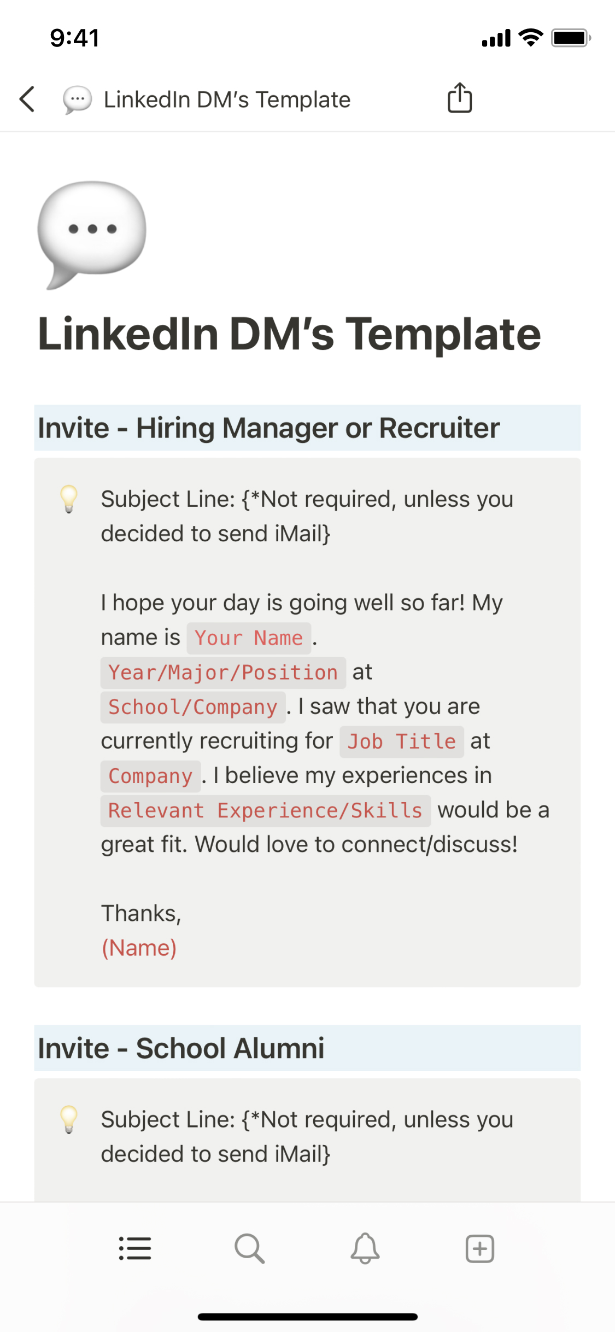
Task: Tap the LinkedIn DM's Template page title
Action: pos(289,334)
